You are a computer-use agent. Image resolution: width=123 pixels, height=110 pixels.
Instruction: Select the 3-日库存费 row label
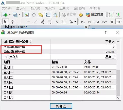pyautogui.click(x=11, y=57)
